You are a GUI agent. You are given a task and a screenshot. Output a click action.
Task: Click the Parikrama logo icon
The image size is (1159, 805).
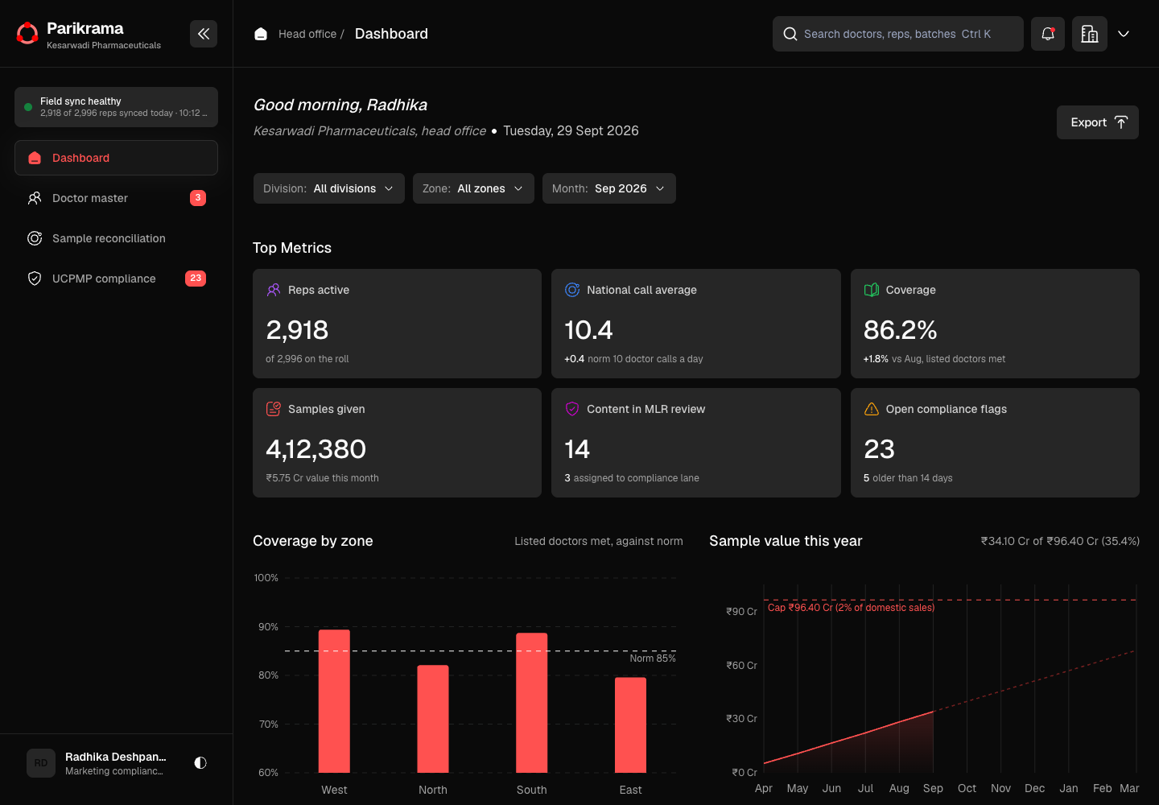point(27,34)
